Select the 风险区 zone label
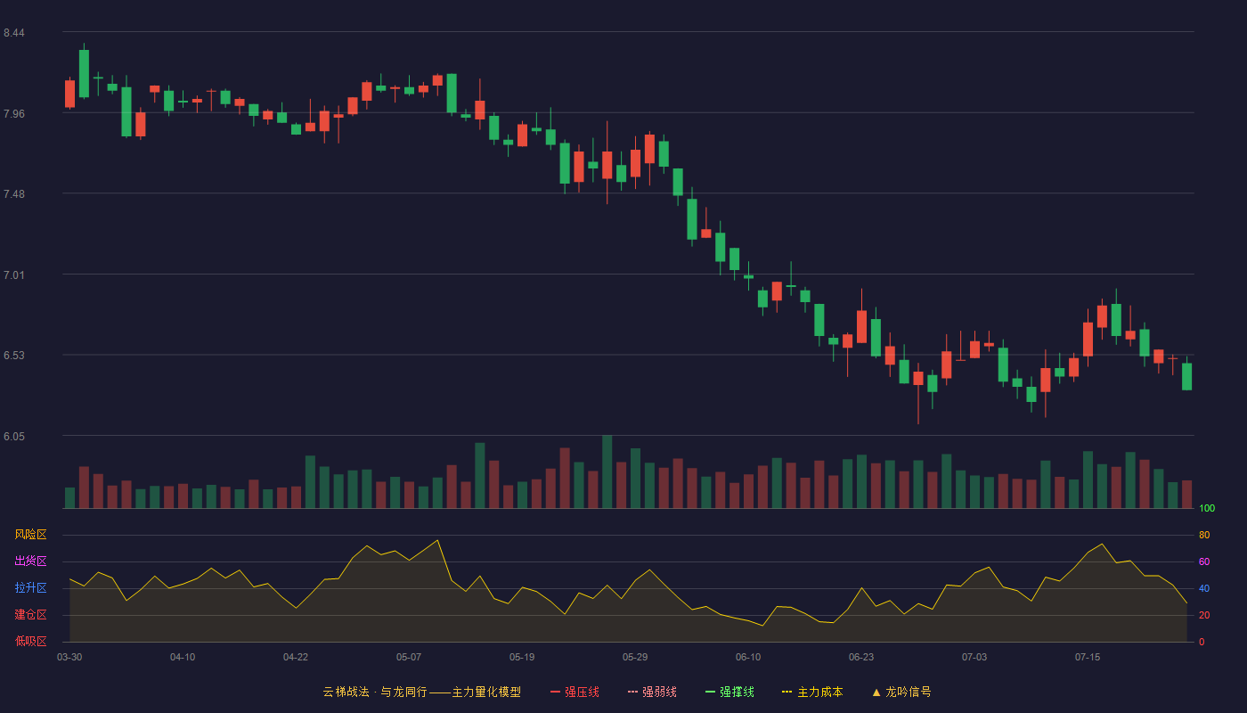The height and width of the screenshot is (713, 1247). [30, 535]
